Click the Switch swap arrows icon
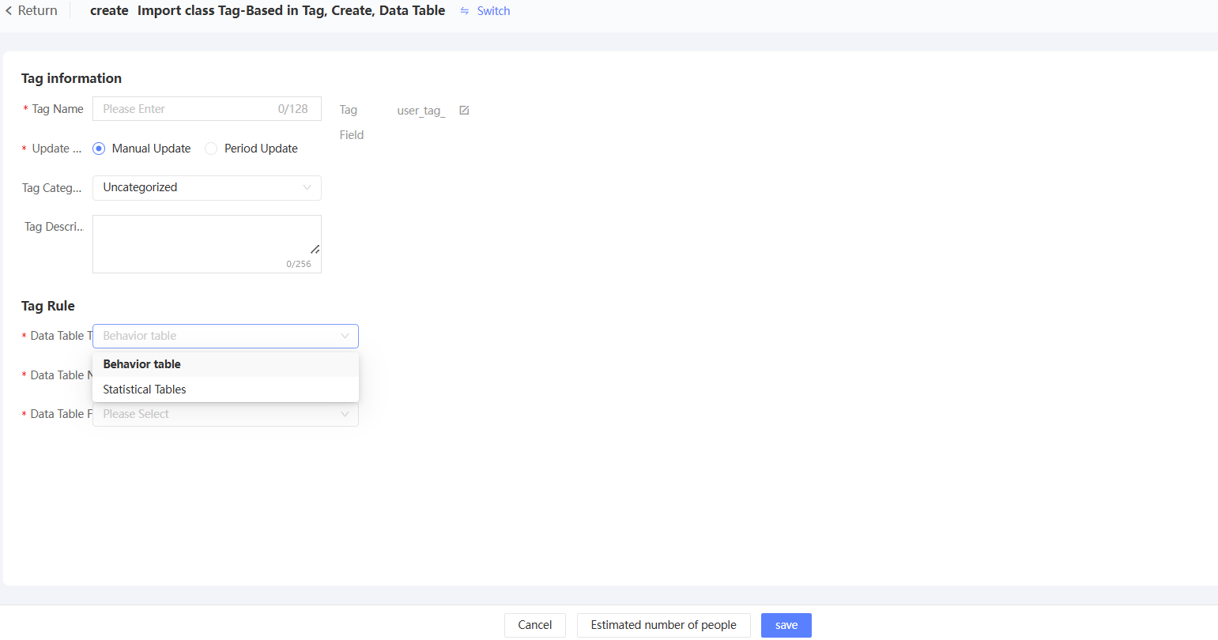This screenshot has width=1218, height=640. point(465,11)
